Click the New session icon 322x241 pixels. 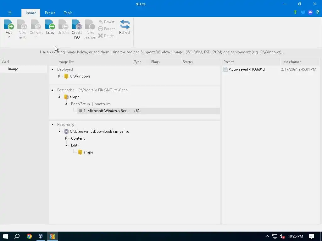pos(90,24)
